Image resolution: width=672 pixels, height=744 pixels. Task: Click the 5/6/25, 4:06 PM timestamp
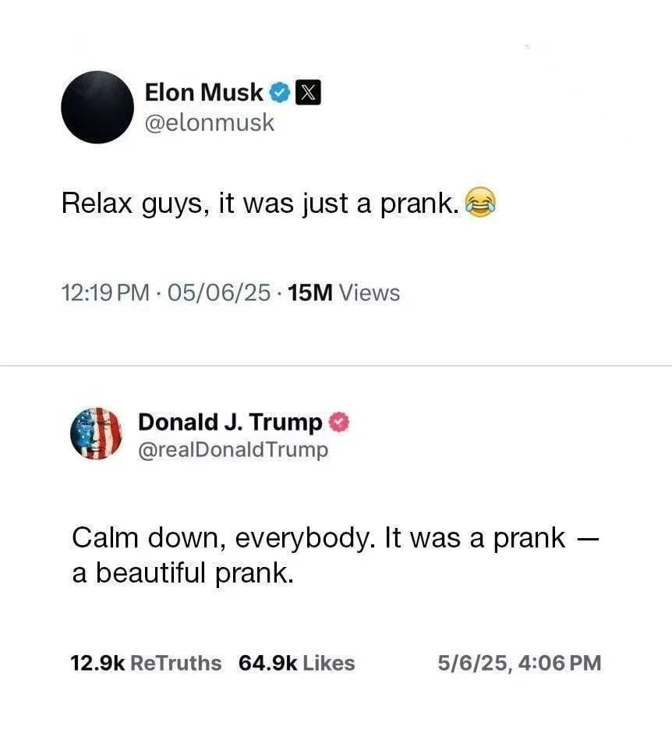point(519,663)
